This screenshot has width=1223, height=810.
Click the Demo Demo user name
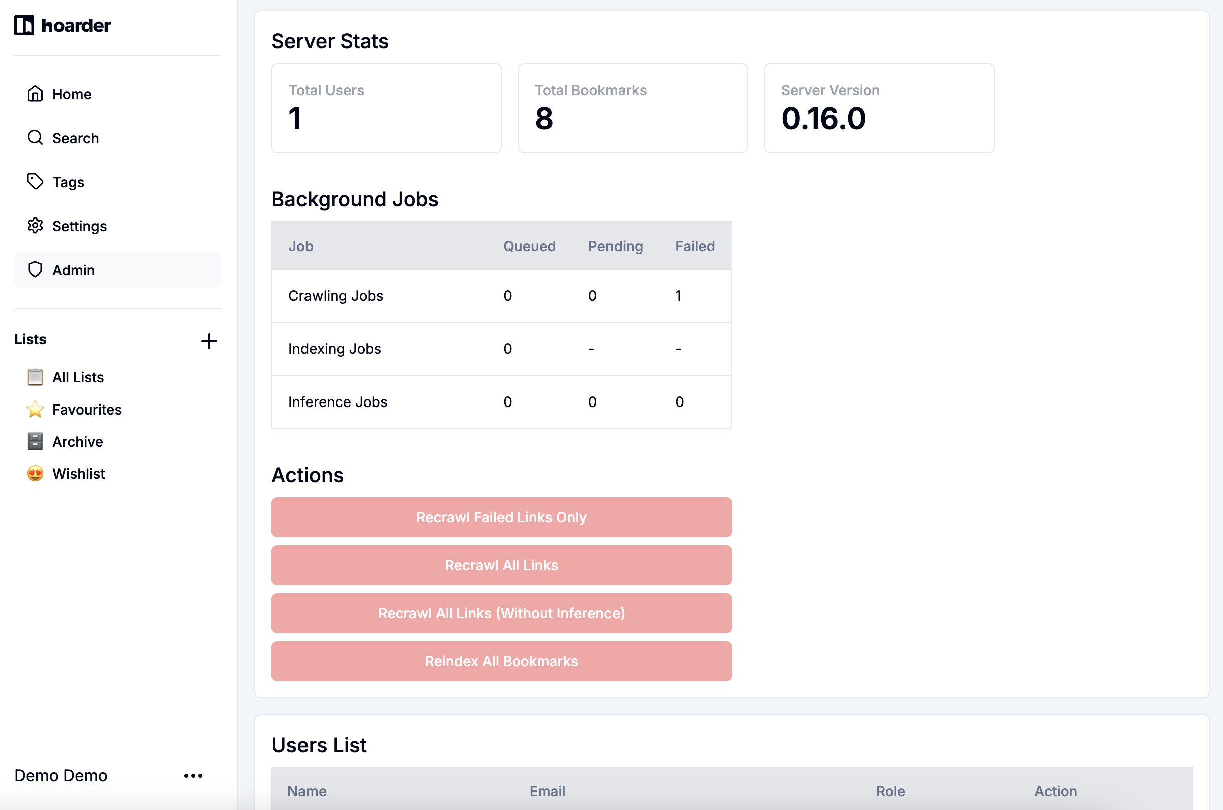pyautogui.click(x=61, y=775)
